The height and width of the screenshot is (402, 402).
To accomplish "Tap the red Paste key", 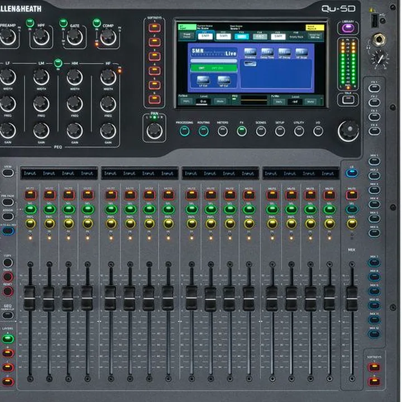I will click(8, 277).
